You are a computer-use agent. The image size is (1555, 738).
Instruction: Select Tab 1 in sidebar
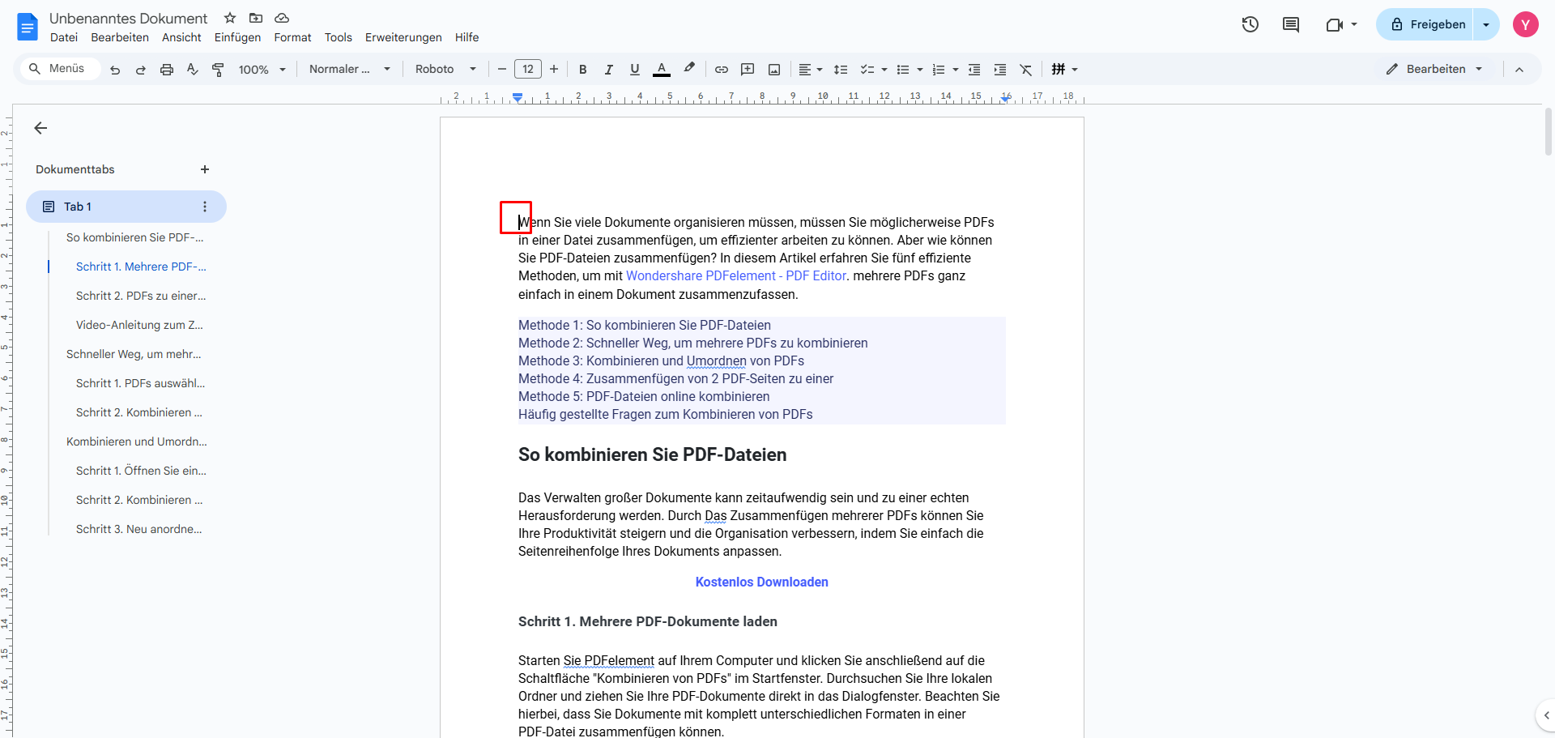(126, 207)
